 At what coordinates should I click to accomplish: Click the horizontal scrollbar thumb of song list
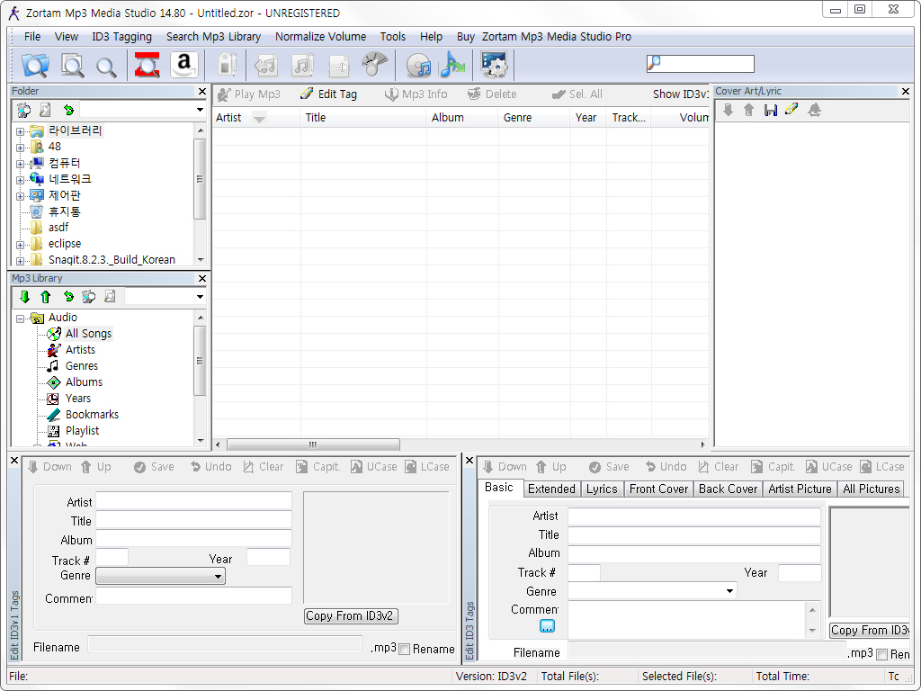click(313, 444)
